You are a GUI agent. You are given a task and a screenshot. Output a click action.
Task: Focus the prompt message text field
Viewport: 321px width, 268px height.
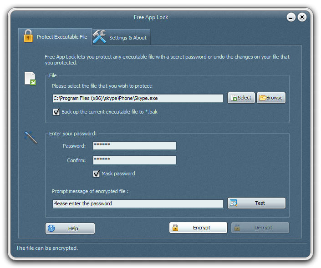click(x=138, y=203)
